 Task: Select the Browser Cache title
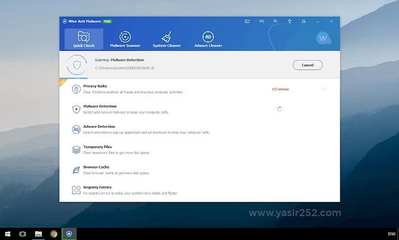tap(96, 167)
